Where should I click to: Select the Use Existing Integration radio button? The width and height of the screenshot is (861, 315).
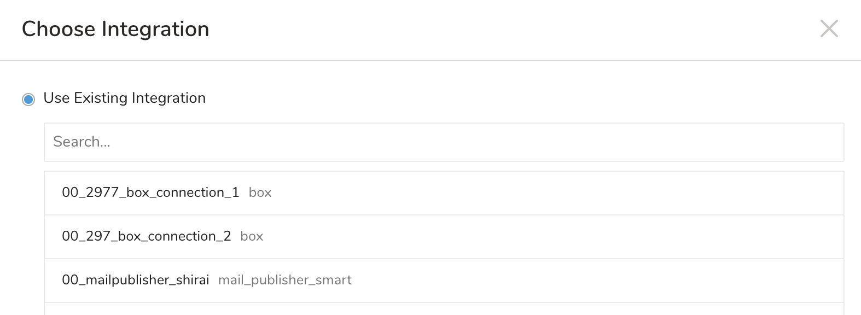pos(28,99)
